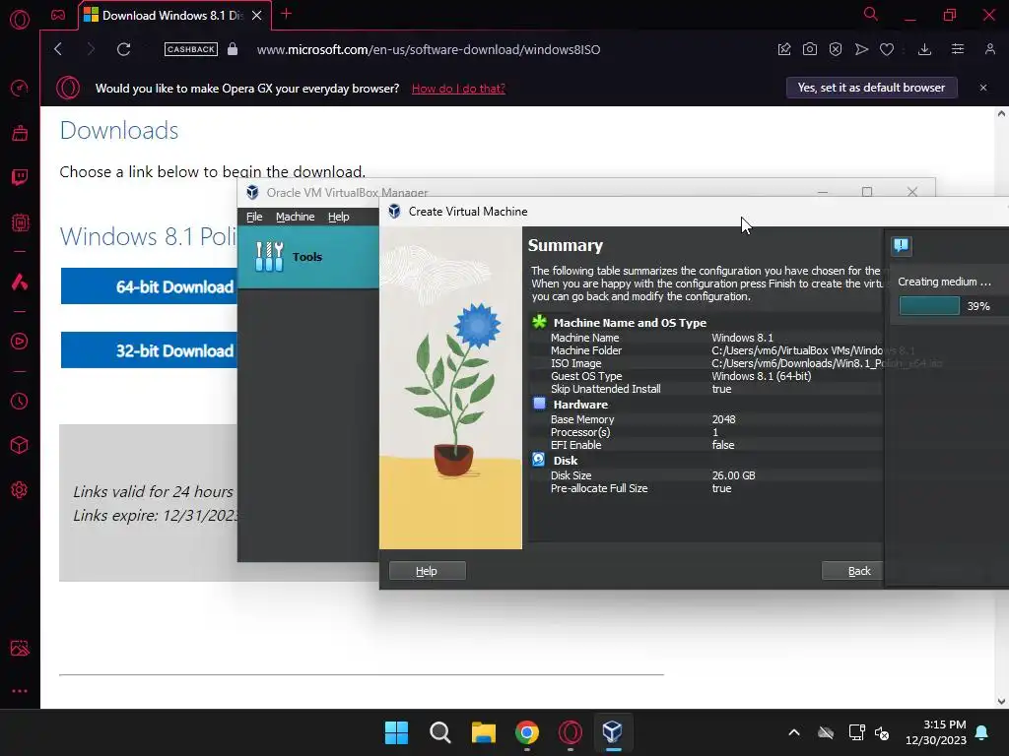Click the address bar URL
This screenshot has height=756, width=1009.
click(x=429, y=49)
